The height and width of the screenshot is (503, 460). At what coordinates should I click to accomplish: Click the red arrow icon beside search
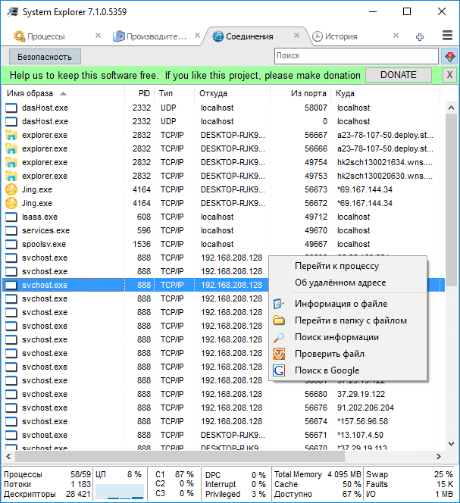(449, 57)
